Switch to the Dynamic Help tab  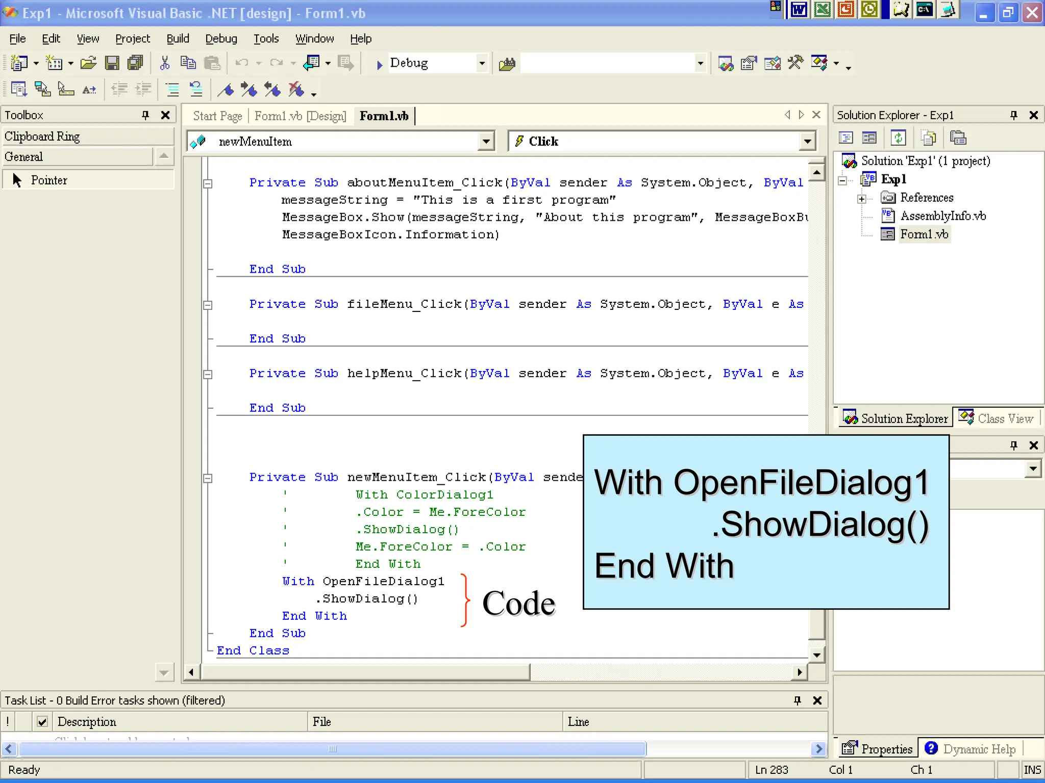(971, 748)
